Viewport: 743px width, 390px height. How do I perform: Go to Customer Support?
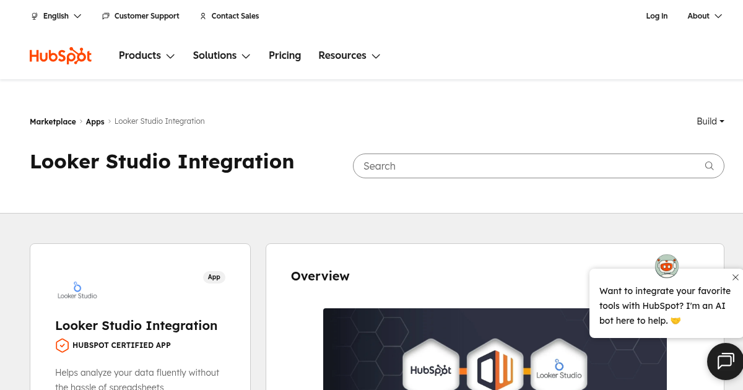point(147,16)
